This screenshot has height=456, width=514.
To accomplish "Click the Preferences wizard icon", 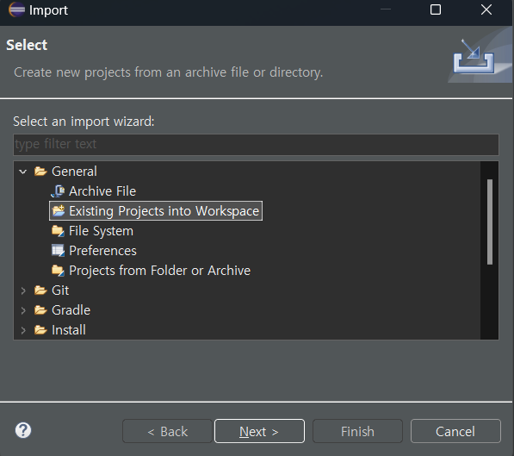I will click(x=58, y=251).
